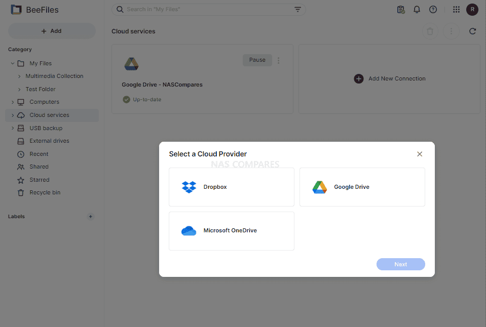Screen dimensions: 486x327
Task: Expand the USB backup section
Action: point(13,128)
